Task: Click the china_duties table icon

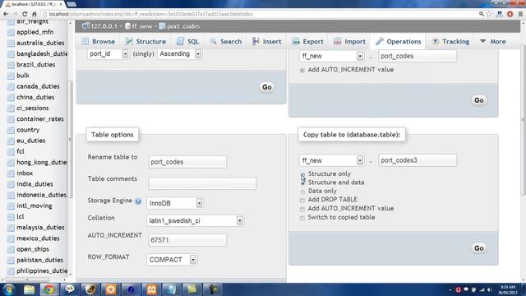Action: (11, 97)
